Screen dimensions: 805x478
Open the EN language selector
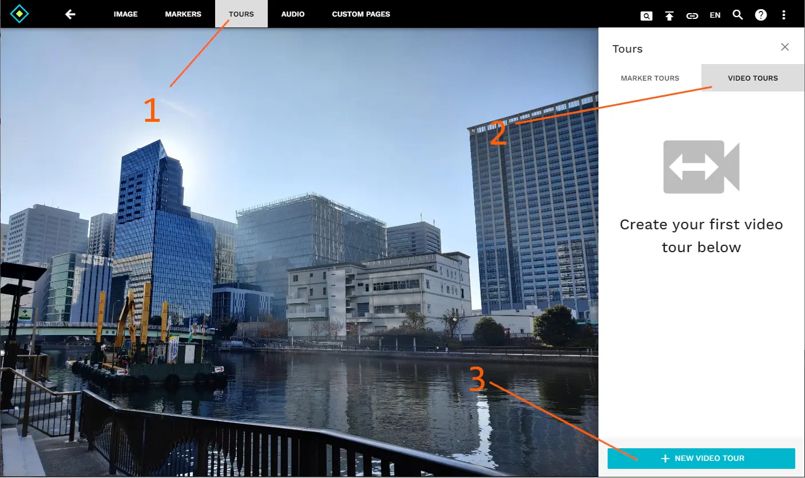pyautogui.click(x=715, y=15)
